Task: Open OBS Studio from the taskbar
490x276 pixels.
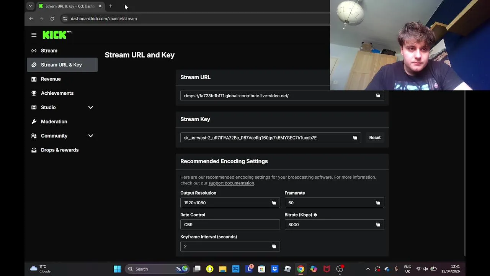Action: 340,269
